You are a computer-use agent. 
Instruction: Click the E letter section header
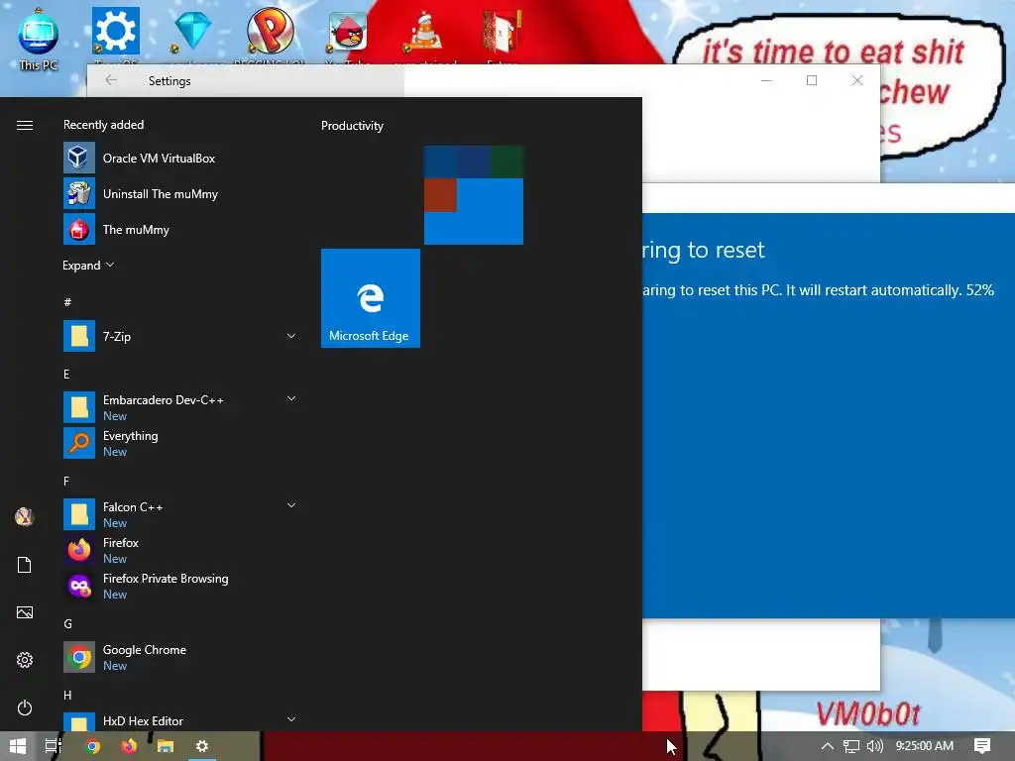[66, 374]
